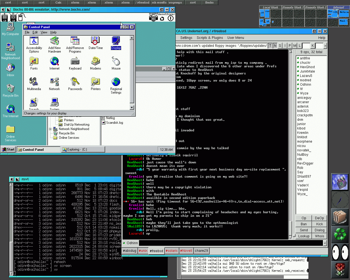350x280 pixels.
Task: Open the View menu in Control Panel
Action: (44, 32)
